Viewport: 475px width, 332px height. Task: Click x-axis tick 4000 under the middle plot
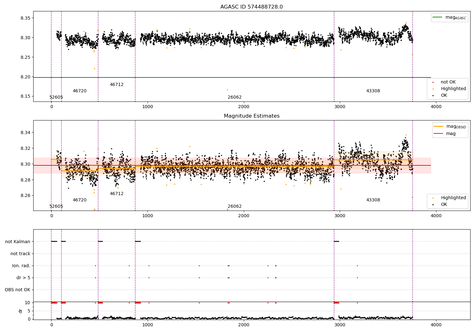[x=436, y=216]
